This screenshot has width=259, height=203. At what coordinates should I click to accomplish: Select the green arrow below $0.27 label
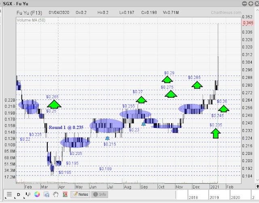tap(141, 100)
